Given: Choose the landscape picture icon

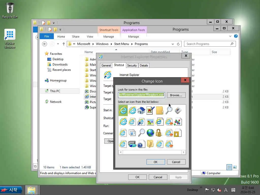Looking at the screenshot, I should (x=150, y=122).
